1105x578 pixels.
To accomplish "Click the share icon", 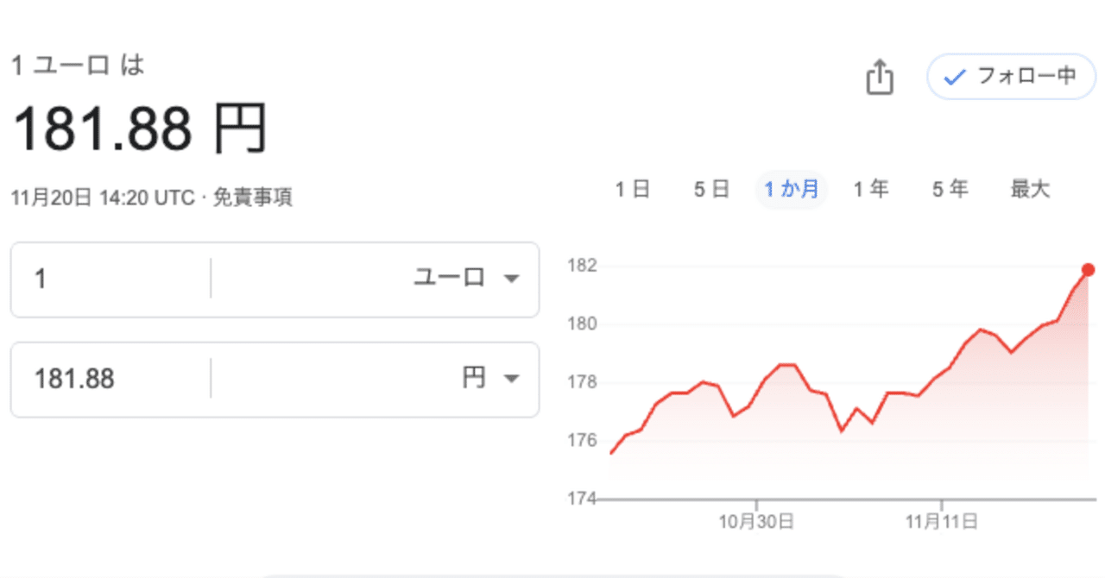I will pyautogui.click(x=880, y=77).
